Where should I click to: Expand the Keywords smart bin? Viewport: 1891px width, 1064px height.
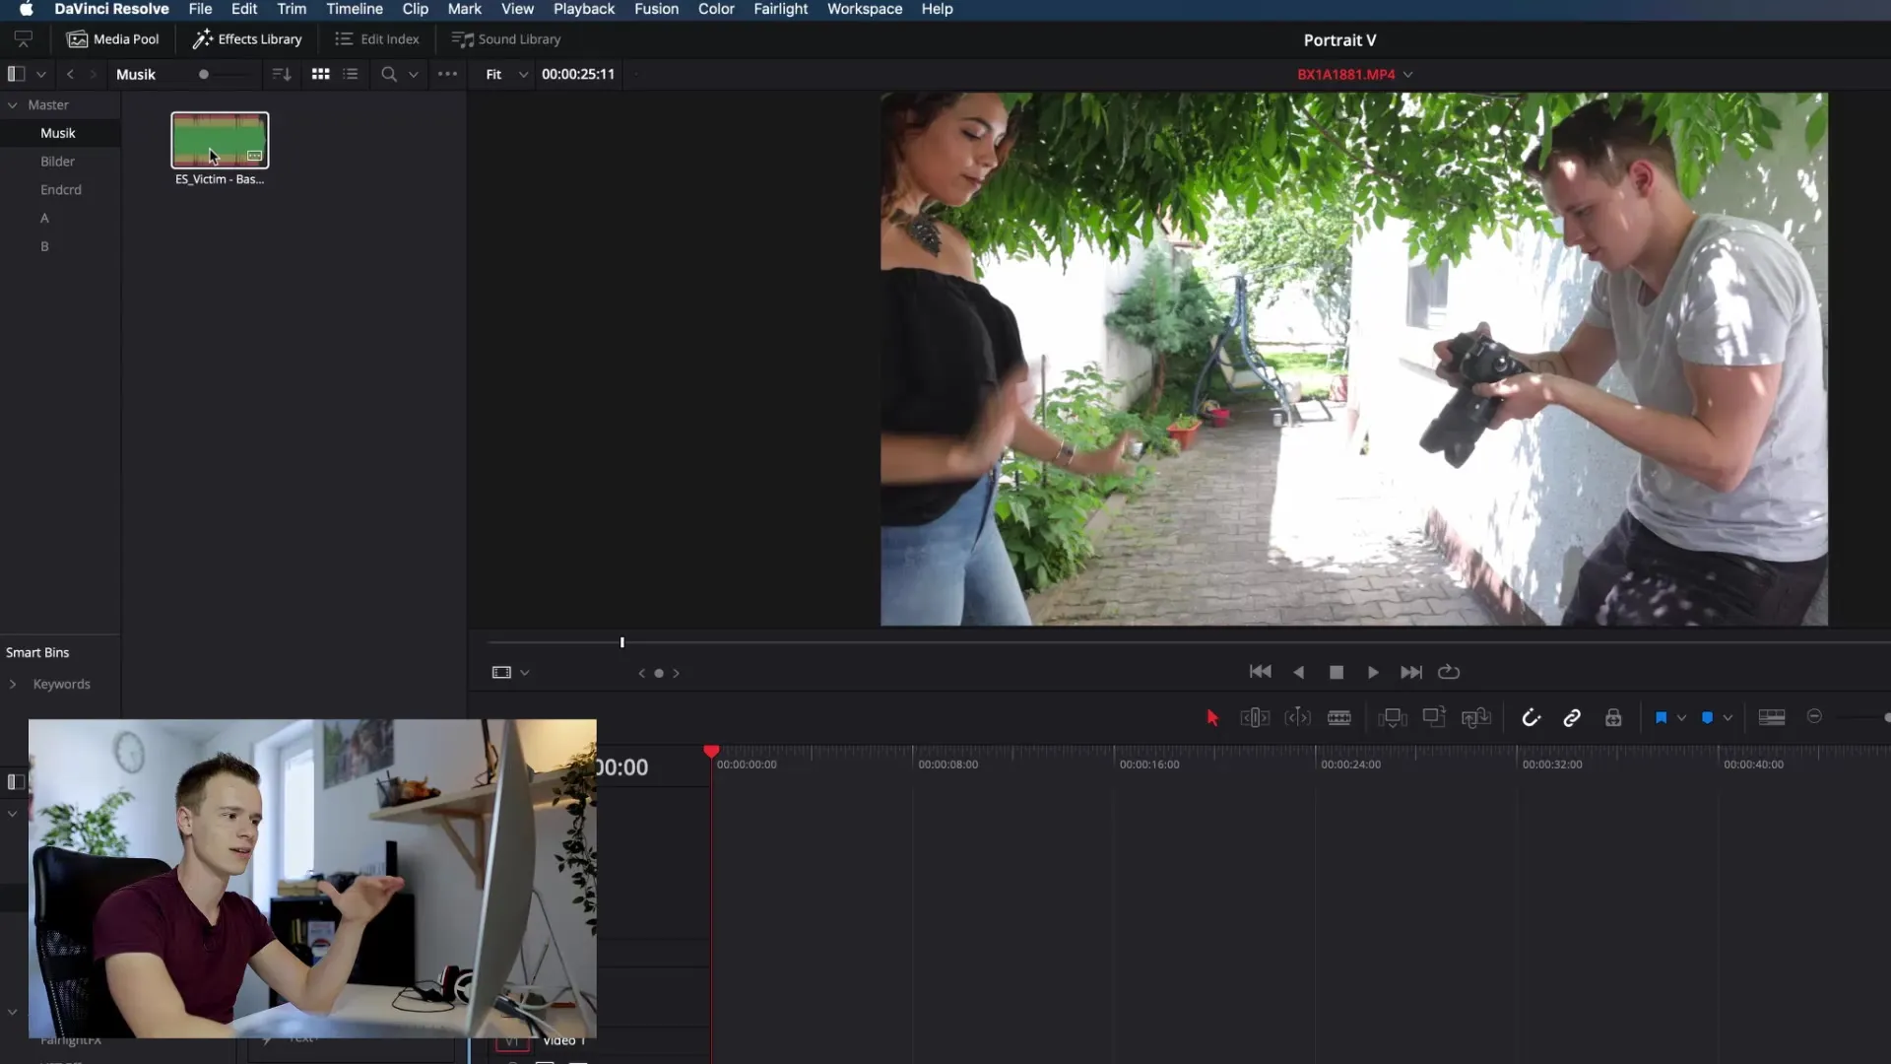(13, 684)
